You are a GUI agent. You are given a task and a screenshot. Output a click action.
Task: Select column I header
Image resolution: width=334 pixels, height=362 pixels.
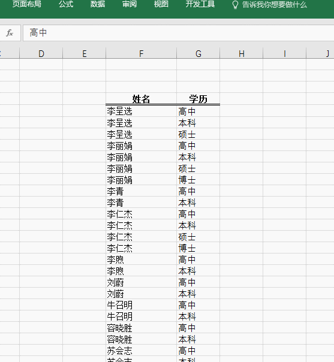(285, 53)
